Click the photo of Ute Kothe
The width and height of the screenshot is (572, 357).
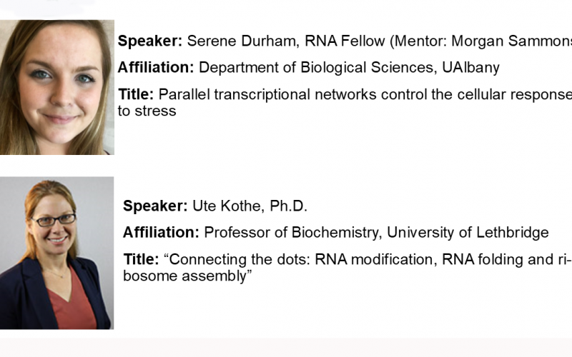[56, 253]
